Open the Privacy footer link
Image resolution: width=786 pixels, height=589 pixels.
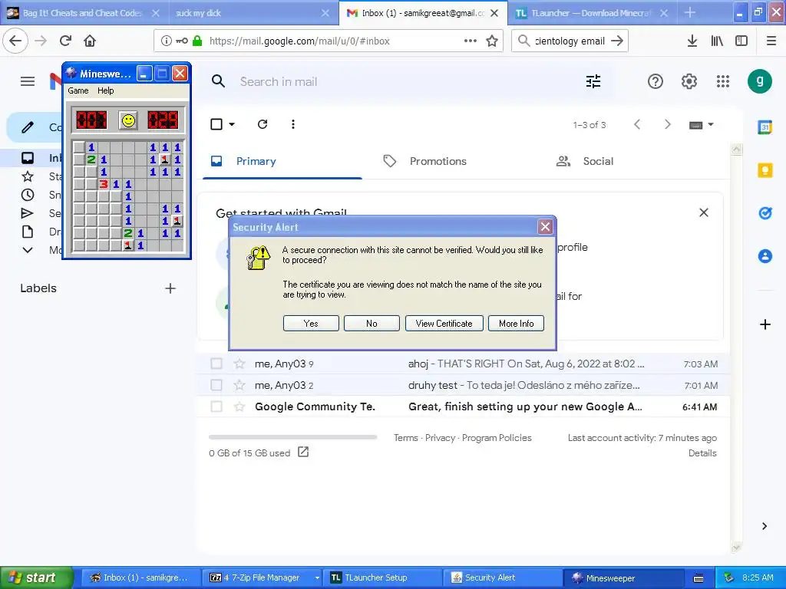coord(440,438)
